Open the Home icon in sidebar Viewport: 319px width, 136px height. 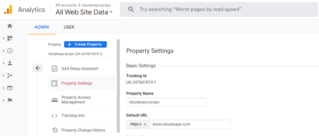pyautogui.click(x=10, y=26)
